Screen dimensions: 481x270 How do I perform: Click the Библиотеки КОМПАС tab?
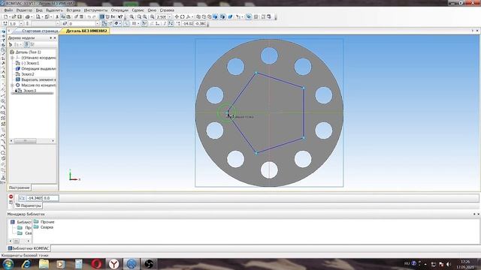click(29, 248)
